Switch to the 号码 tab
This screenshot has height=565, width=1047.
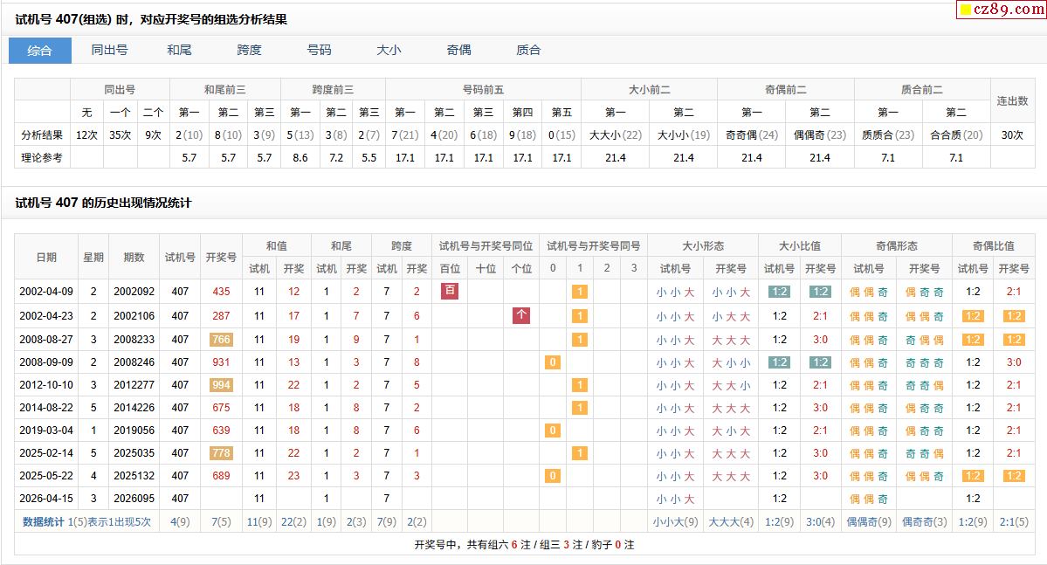point(319,50)
